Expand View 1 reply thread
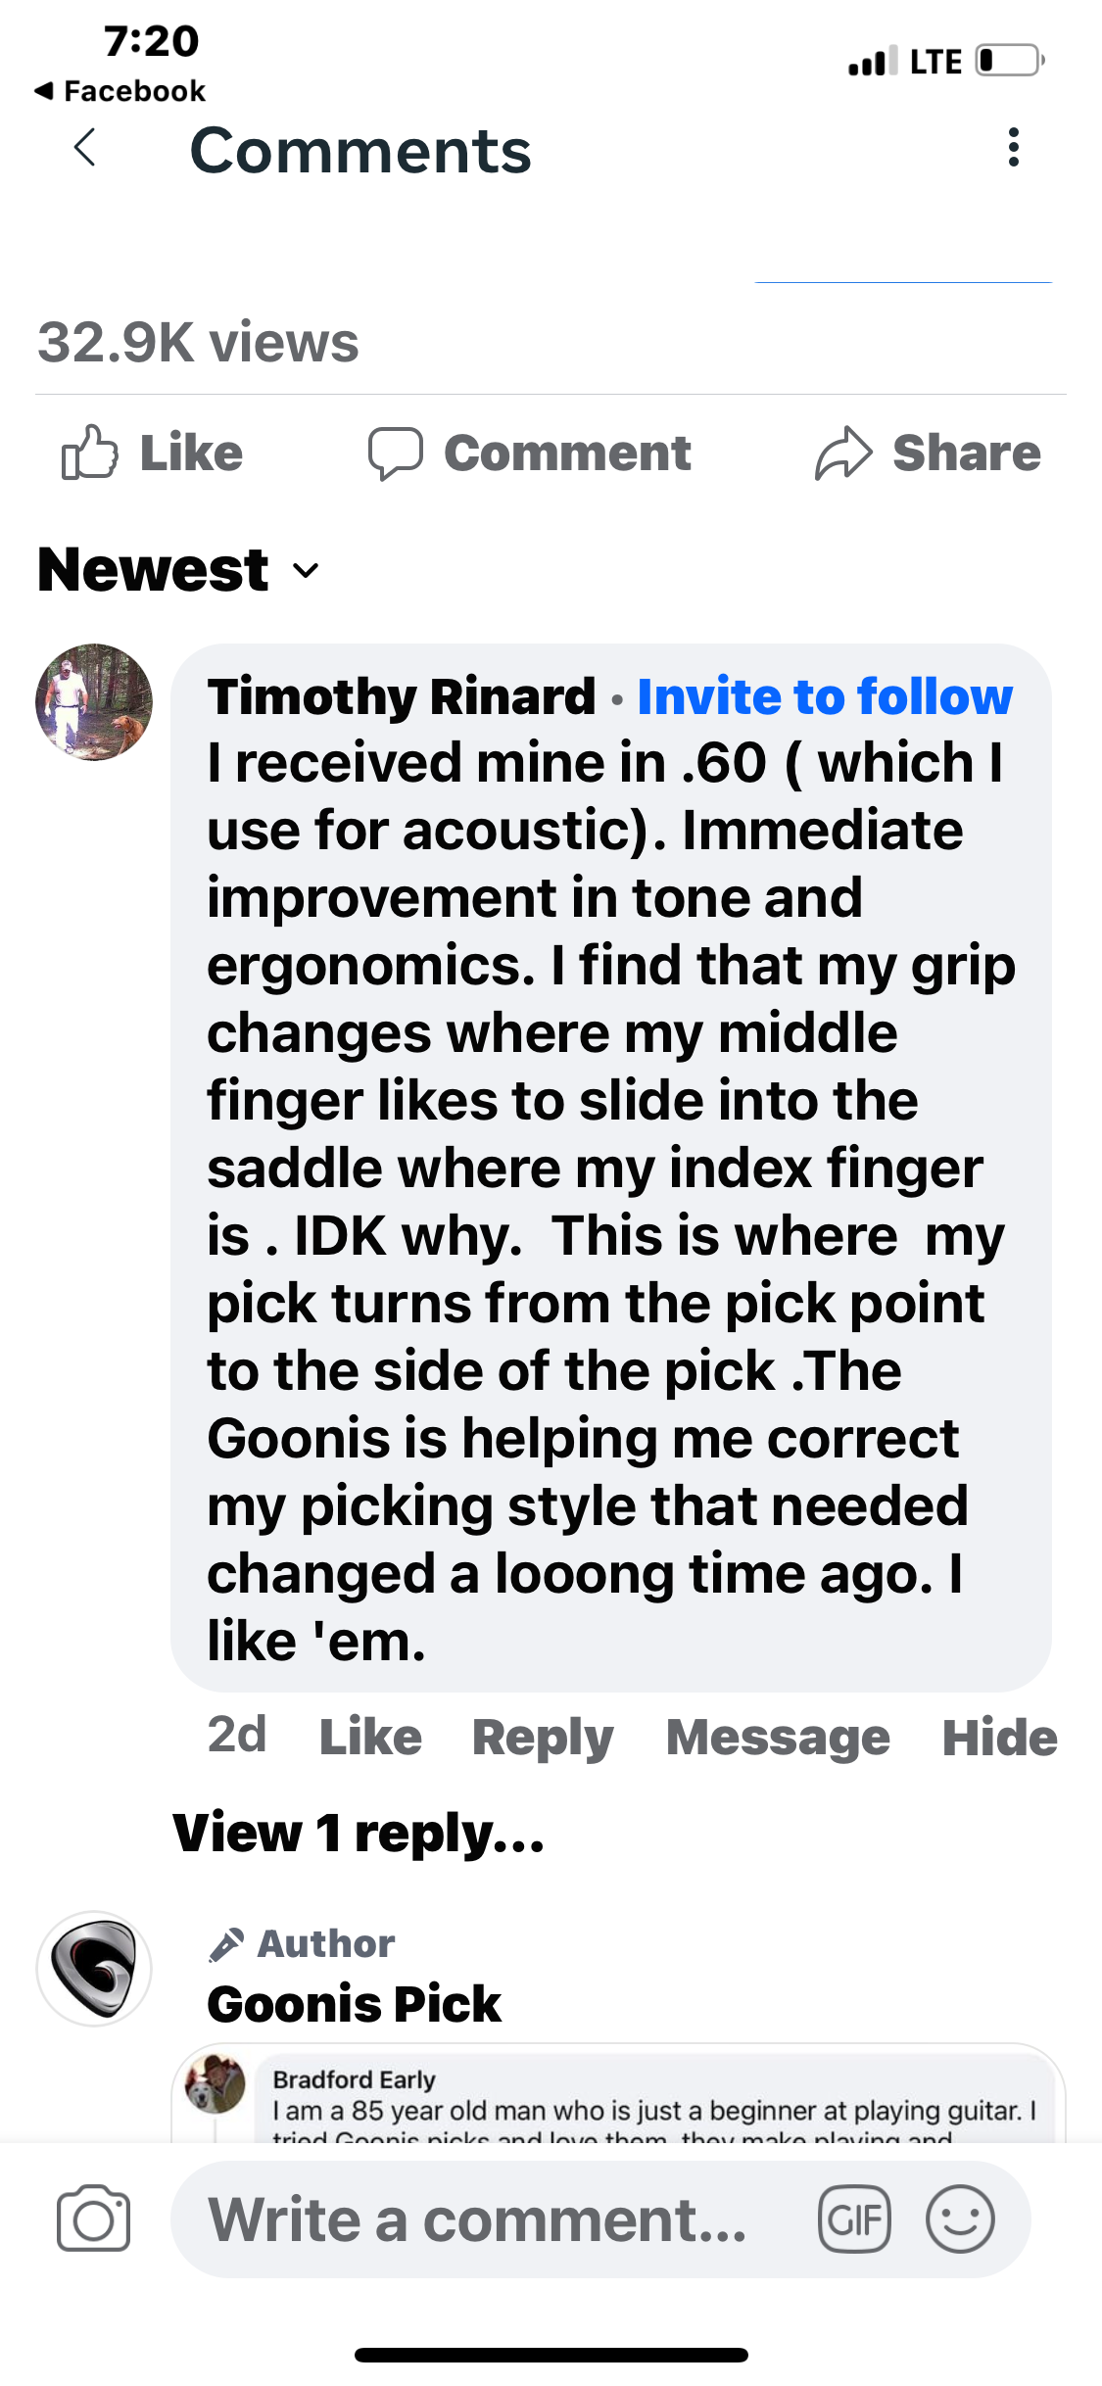 click(359, 1833)
